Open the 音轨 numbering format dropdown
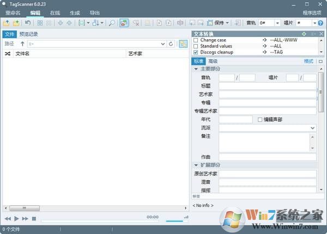This screenshot has height=234, width=327. pyautogui.click(x=277, y=23)
